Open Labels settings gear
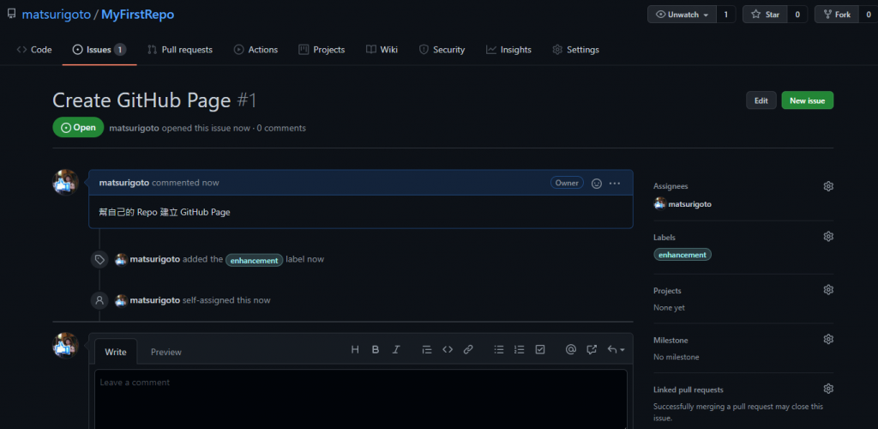878x429 pixels. click(x=828, y=236)
